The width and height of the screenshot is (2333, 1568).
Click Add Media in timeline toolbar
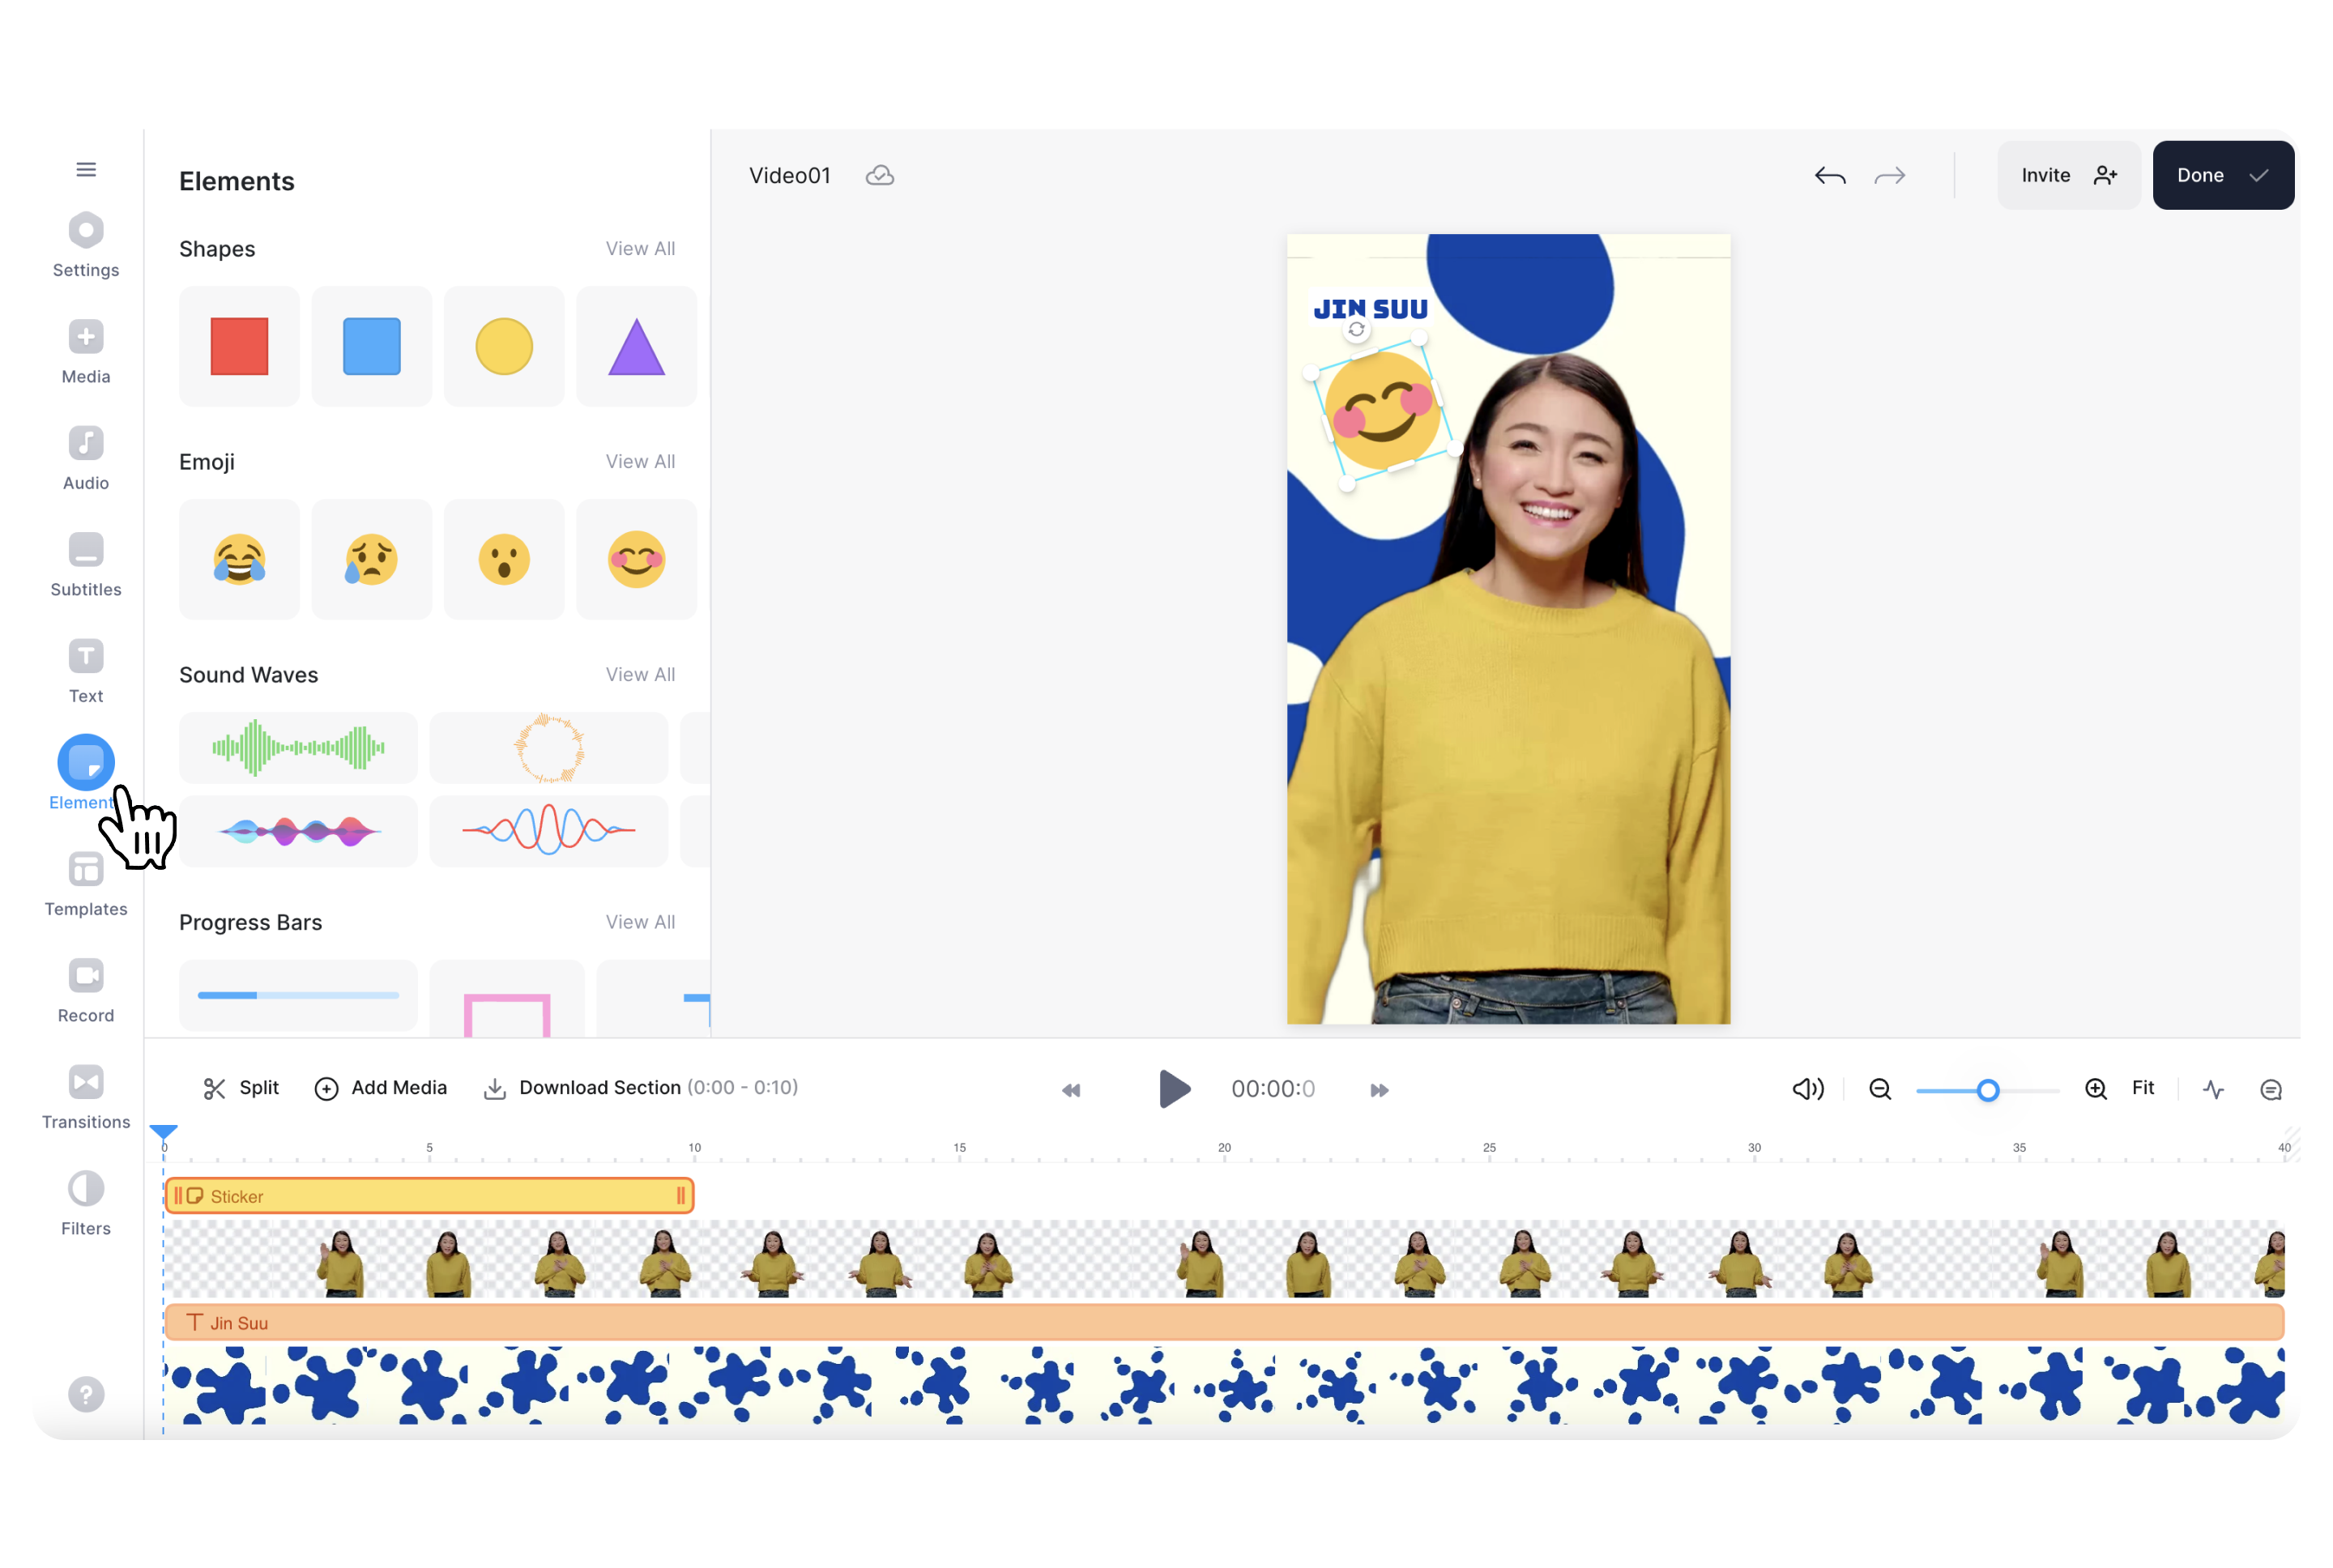click(x=380, y=1088)
